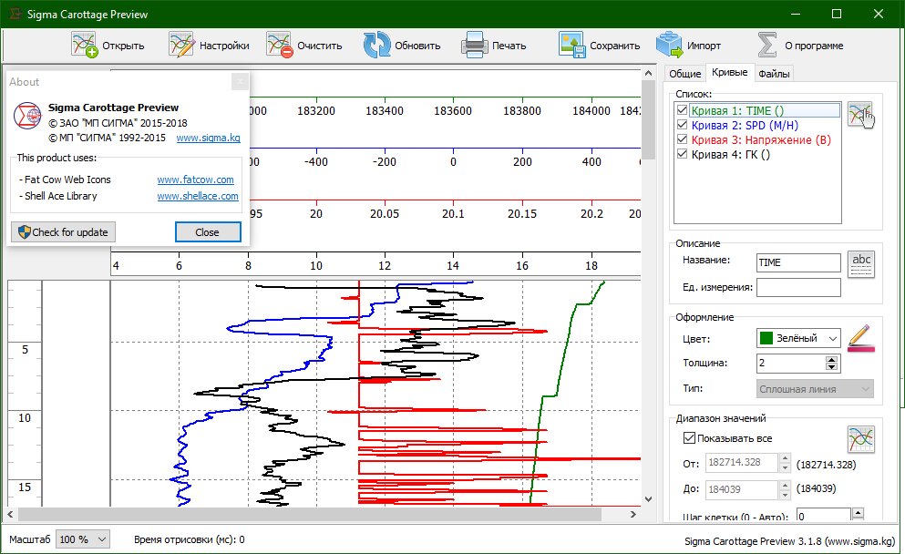Click the Печать printer icon

pos(475,45)
